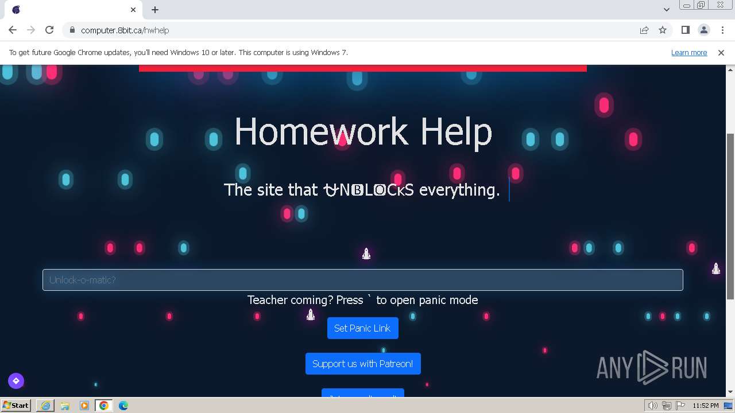Switch to Chrome in the taskbar
735x413 pixels.
pos(104,406)
